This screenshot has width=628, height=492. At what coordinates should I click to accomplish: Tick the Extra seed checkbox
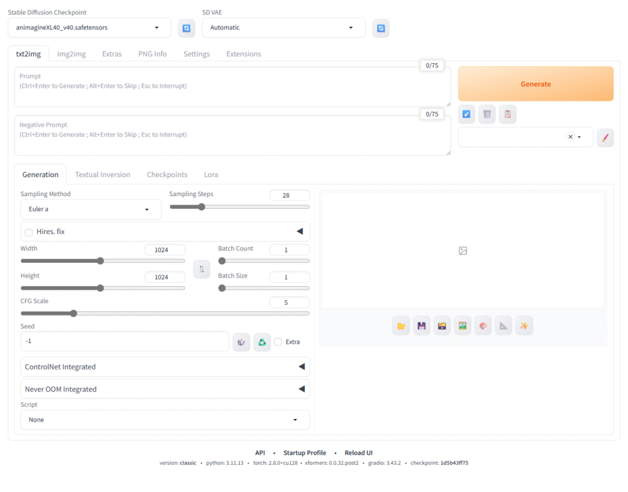(x=278, y=342)
